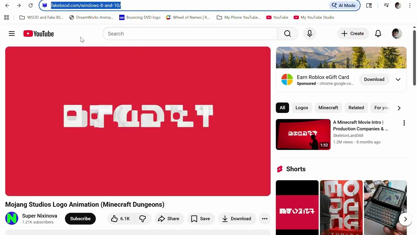Open the notifications bell

(x=378, y=34)
